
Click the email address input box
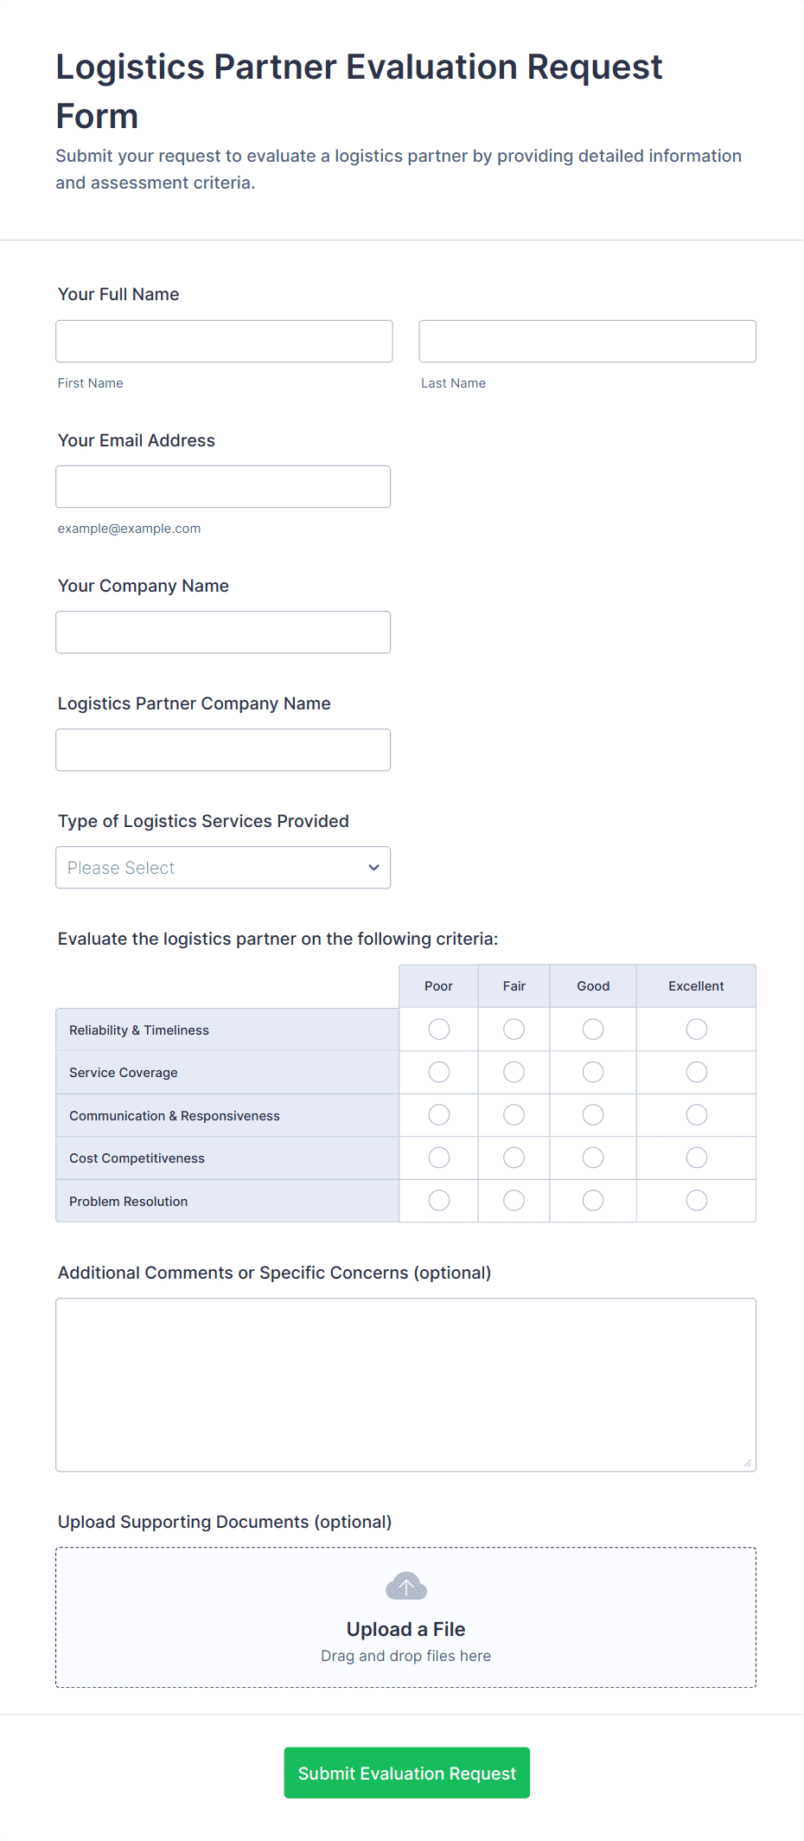(223, 487)
